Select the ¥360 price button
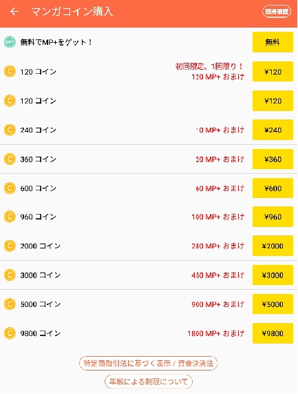 [x=273, y=159]
